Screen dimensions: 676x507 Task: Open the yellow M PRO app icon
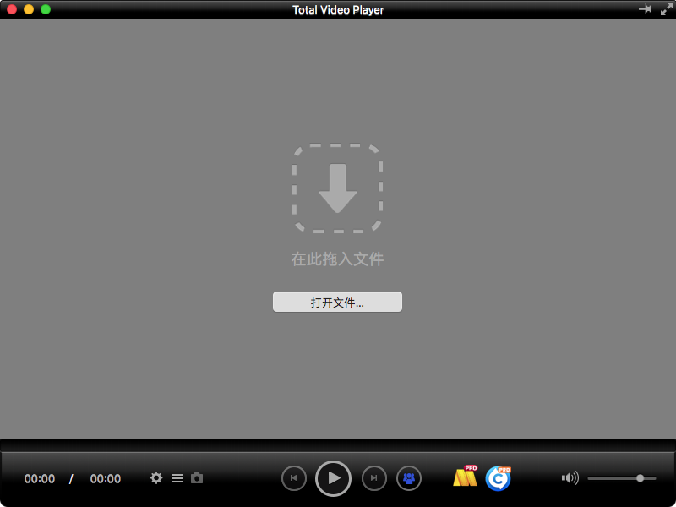click(x=466, y=476)
